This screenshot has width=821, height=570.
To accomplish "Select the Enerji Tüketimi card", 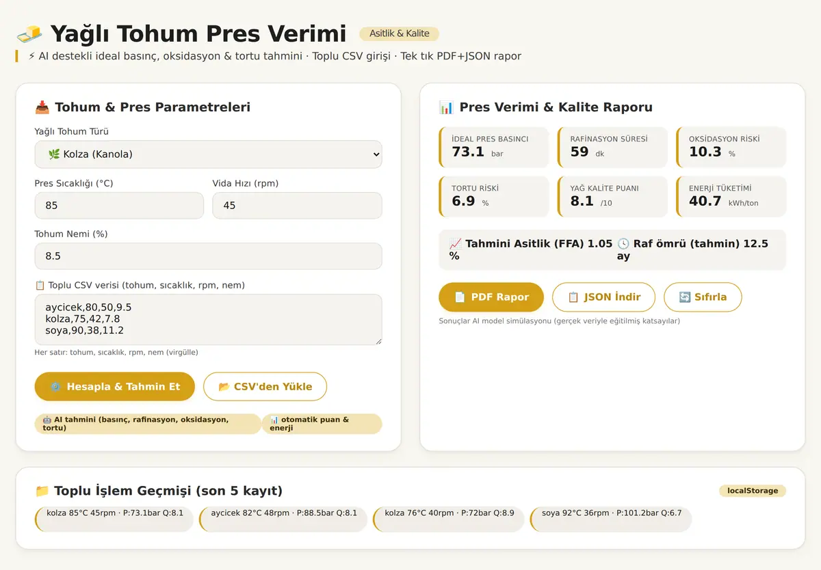I will click(x=731, y=197).
